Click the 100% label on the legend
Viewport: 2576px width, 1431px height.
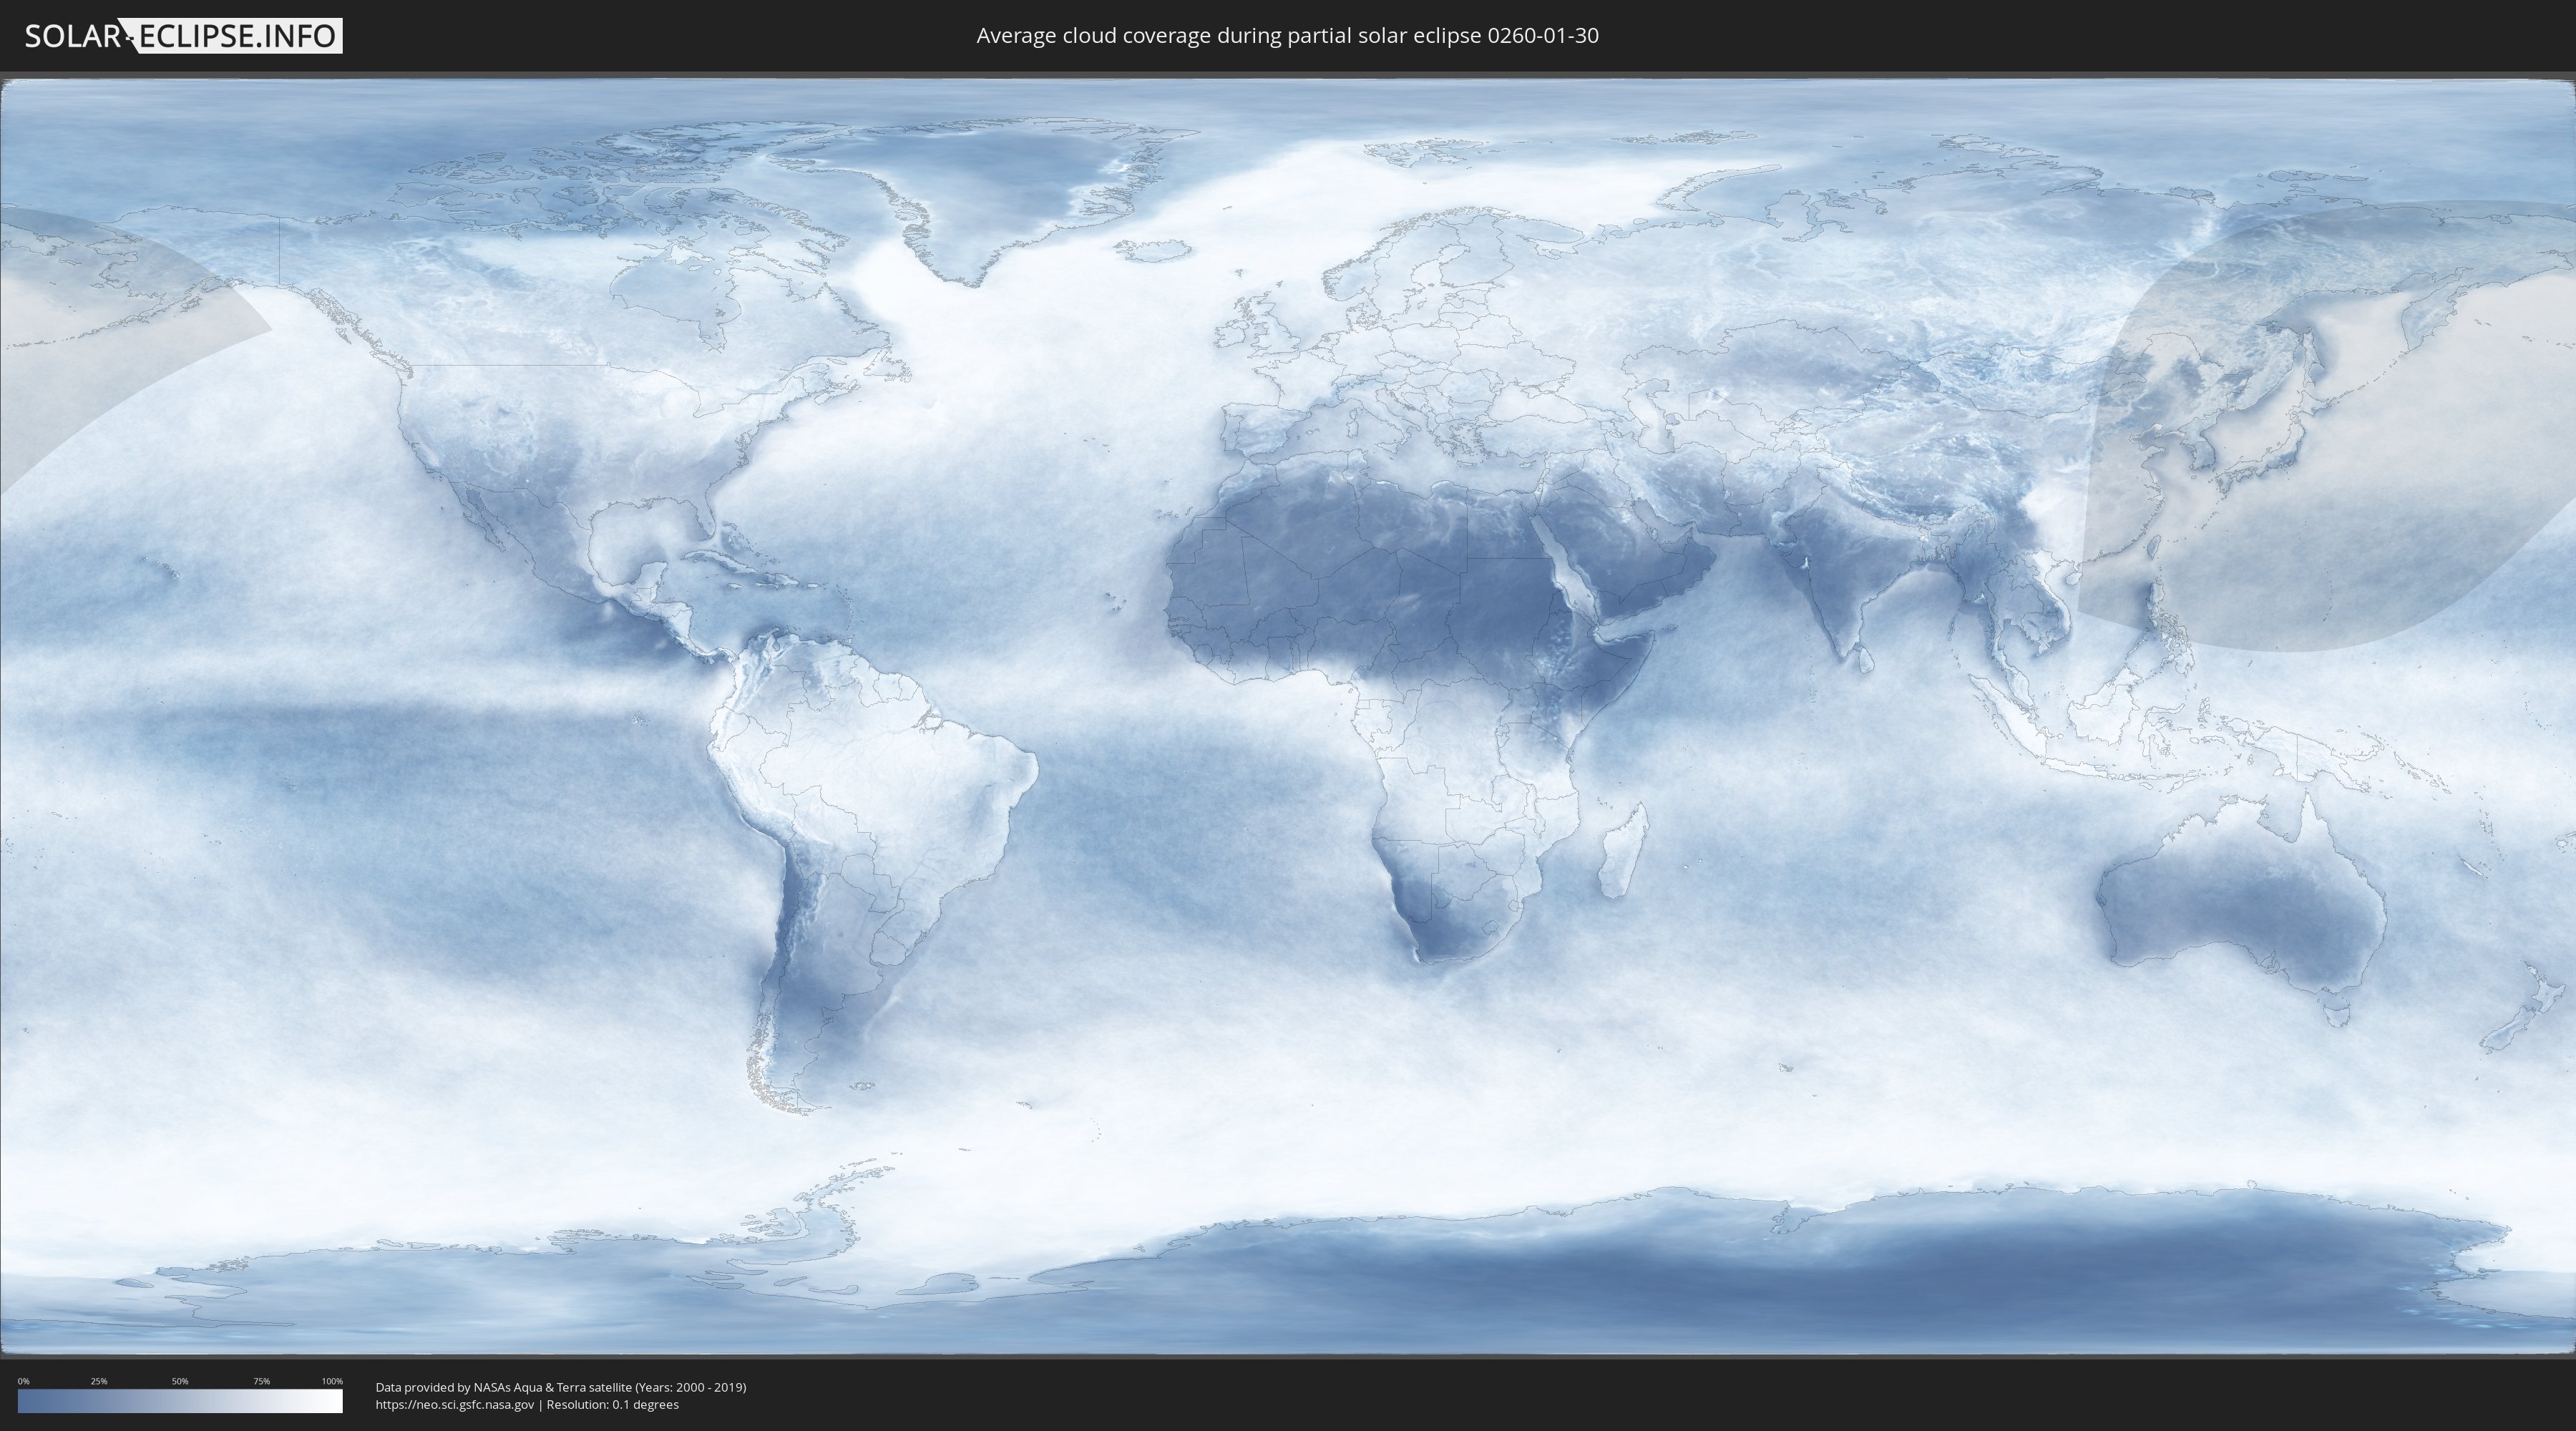click(332, 1381)
